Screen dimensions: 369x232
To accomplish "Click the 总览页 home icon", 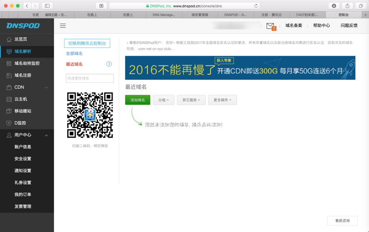I will pyautogui.click(x=9, y=40).
